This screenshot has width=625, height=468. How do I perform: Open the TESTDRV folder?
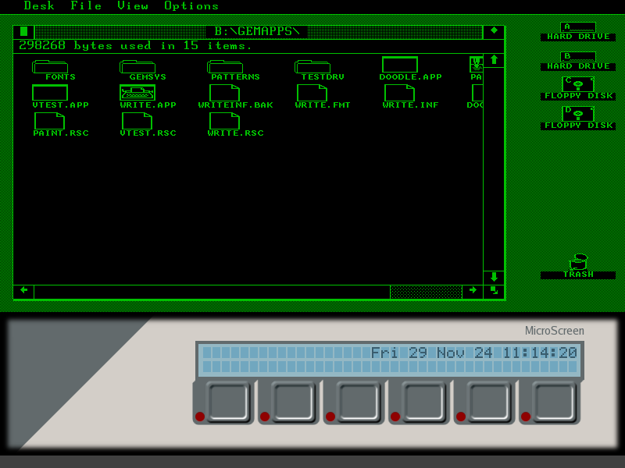click(x=312, y=67)
